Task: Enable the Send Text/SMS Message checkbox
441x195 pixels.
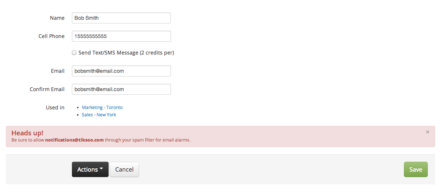Action: [74, 53]
